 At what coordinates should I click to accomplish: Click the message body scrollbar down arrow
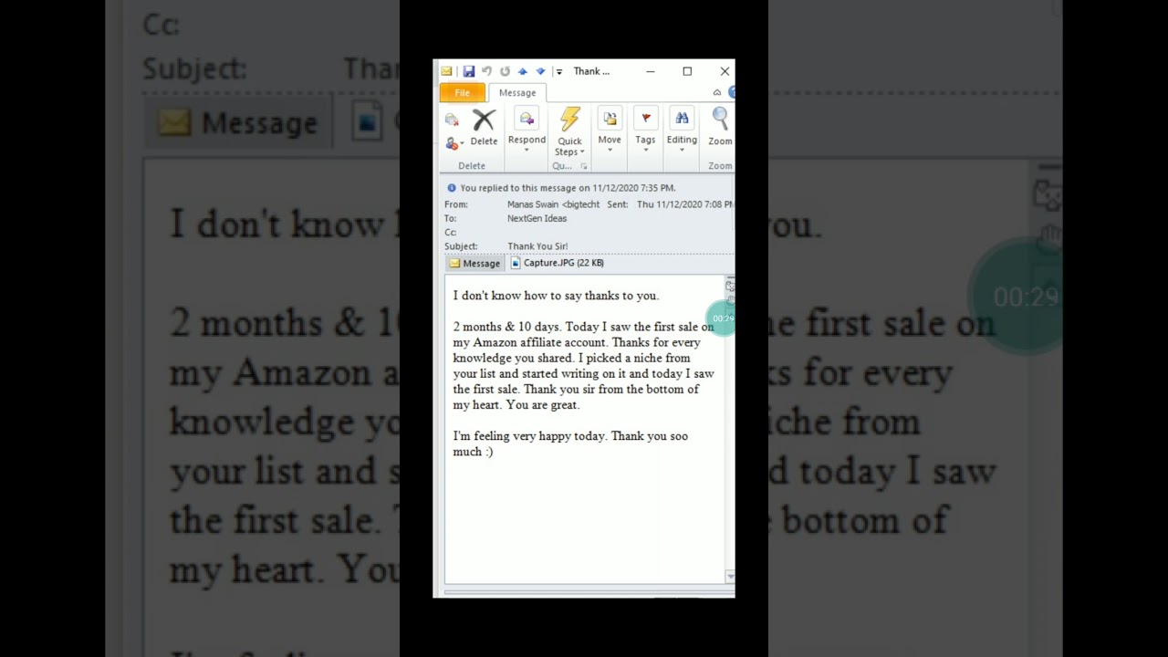[730, 576]
